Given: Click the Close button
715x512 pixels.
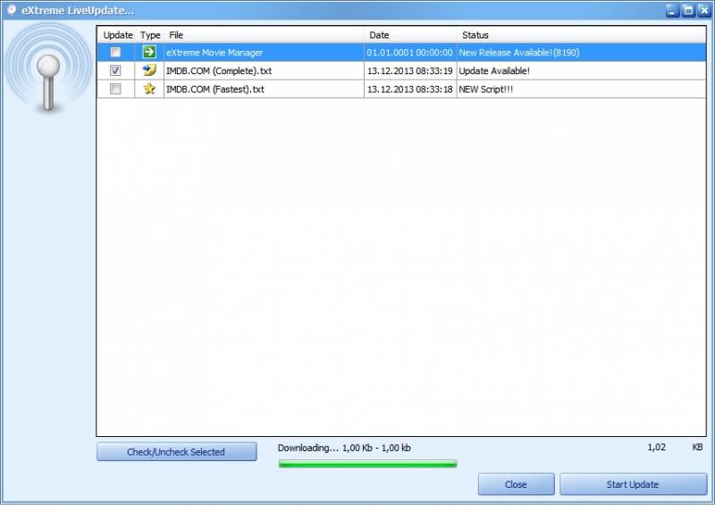Looking at the screenshot, I should [x=516, y=484].
